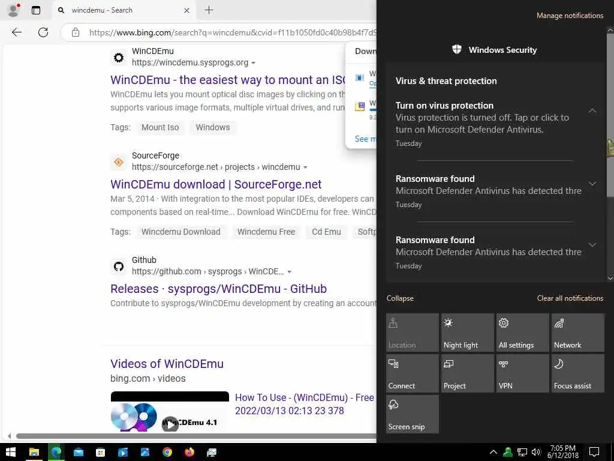Viewport: 614px width, 461px height.
Task: Select the wincdemu - Search tab
Action: click(x=124, y=10)
